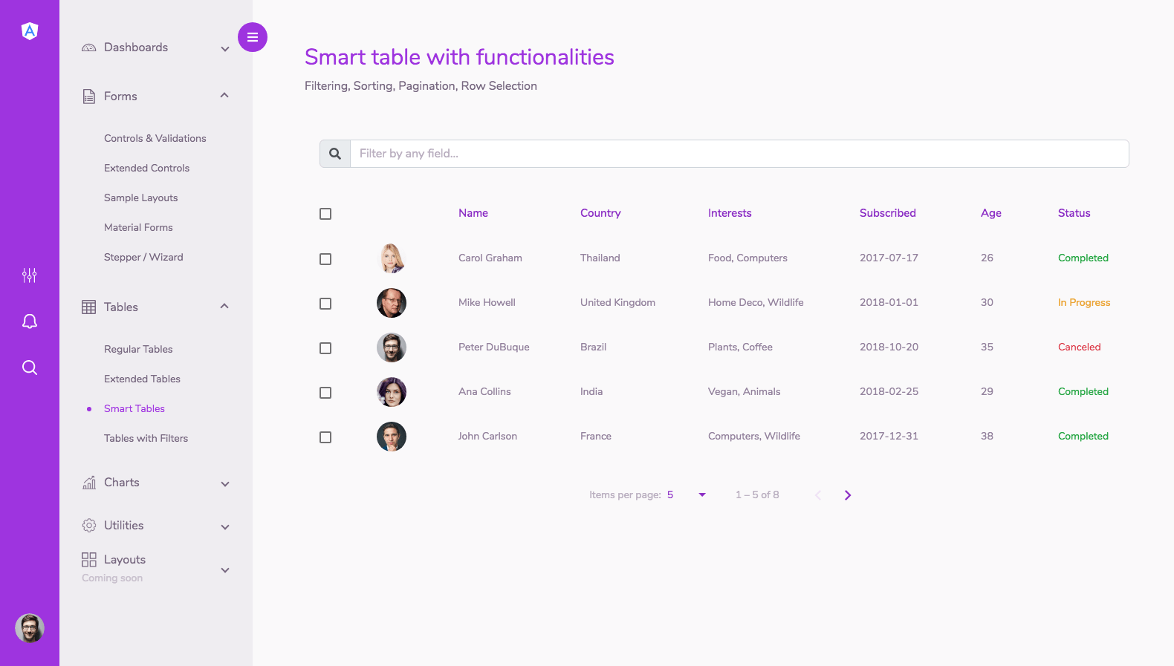Sort table by Name column
The height and width of the screenshot is (666, 1174).
click(473, 213)
